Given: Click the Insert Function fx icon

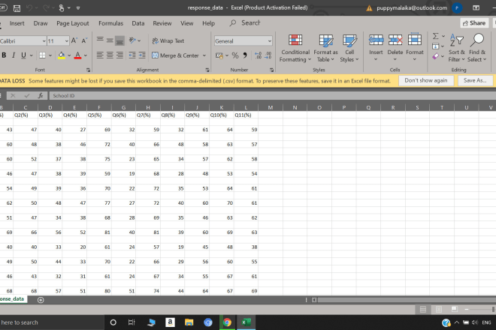Looking at the screenshot, I should click(41, 96).
